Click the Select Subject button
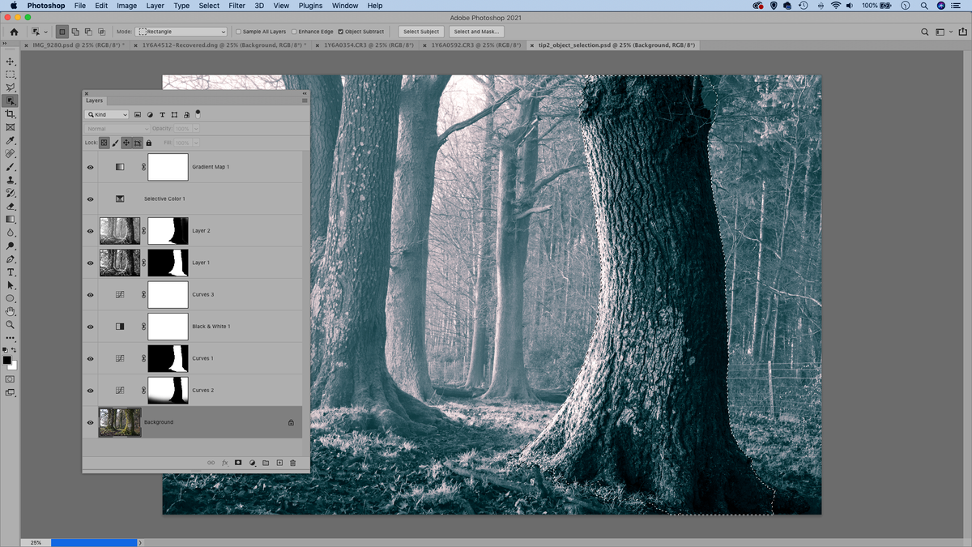 pos(420,31)
